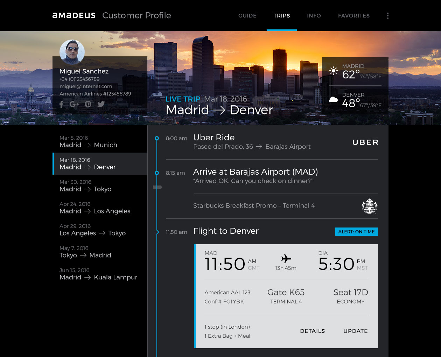Click the sunny weather icon for Madrid
The height and width of the screenshot is (357, 441).
pyautogui.click(x=334, y=71)
